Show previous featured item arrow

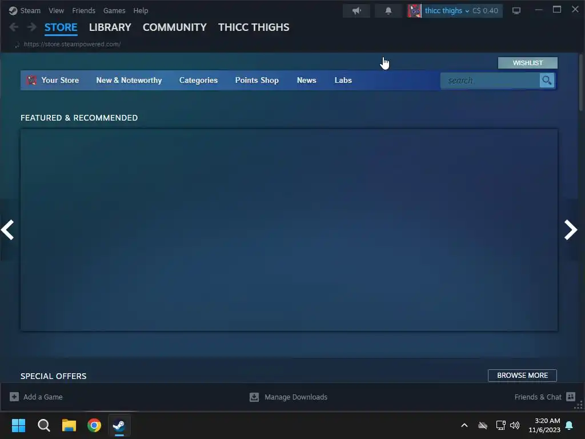pyautogui.click(x=7, y=230)
